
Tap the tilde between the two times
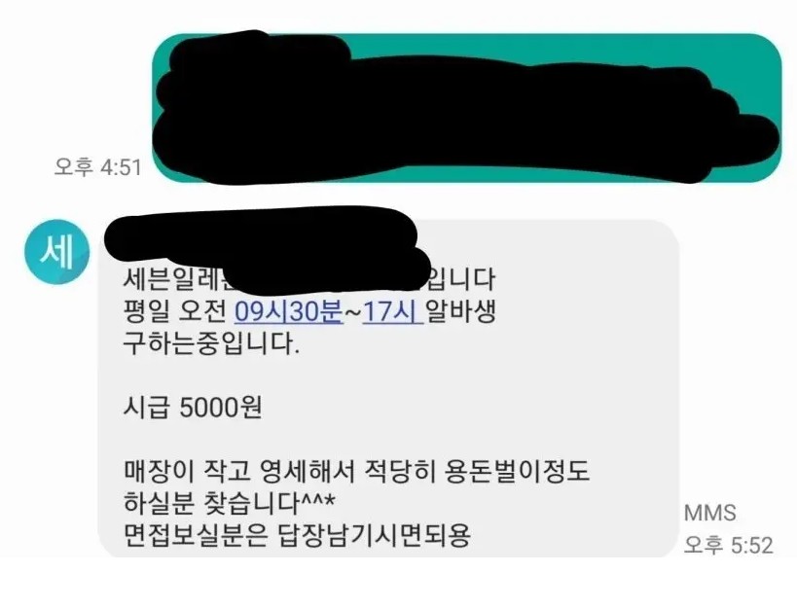click(x=352, y=313)
